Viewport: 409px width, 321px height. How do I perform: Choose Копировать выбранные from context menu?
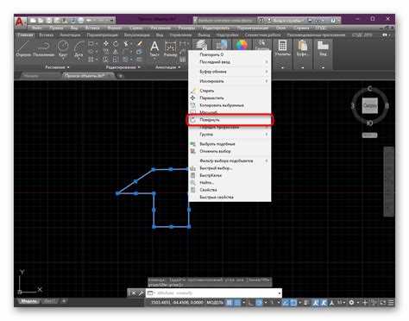(x=230, y=105)
